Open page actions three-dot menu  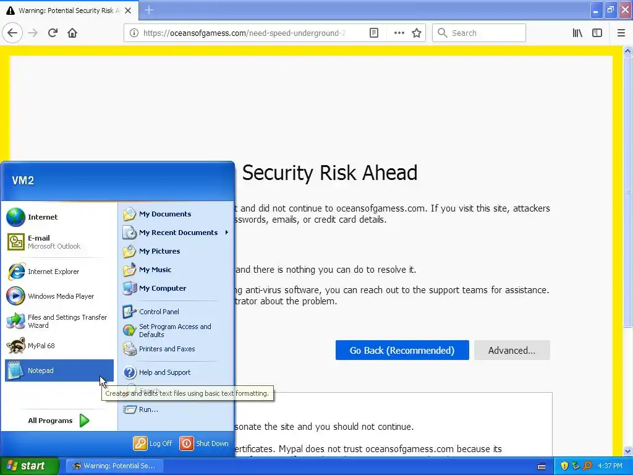click(x=399, y=33)
